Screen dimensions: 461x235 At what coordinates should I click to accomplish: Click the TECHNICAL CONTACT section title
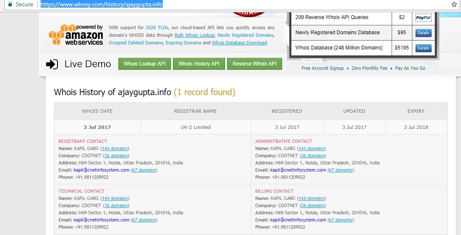[82, 191]
